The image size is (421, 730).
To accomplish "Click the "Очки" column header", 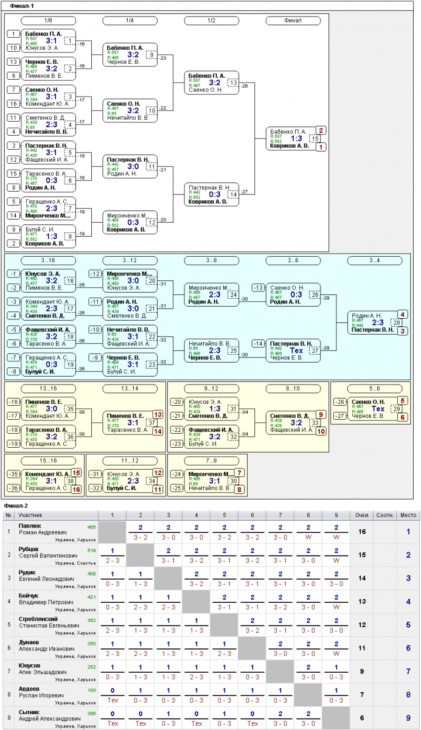I will (362, 516).
